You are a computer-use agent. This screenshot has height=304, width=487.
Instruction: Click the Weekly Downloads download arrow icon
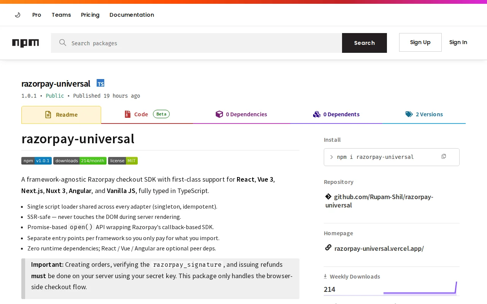point(325,276)
